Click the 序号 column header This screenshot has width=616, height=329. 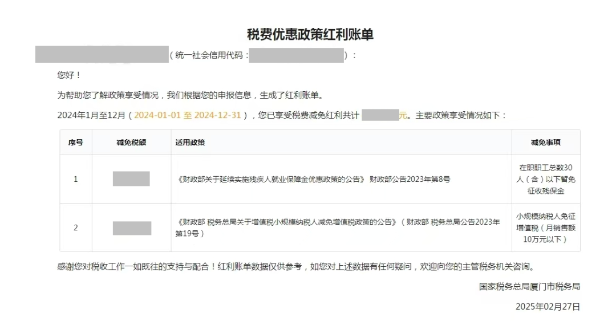click(x=76, y=143)
